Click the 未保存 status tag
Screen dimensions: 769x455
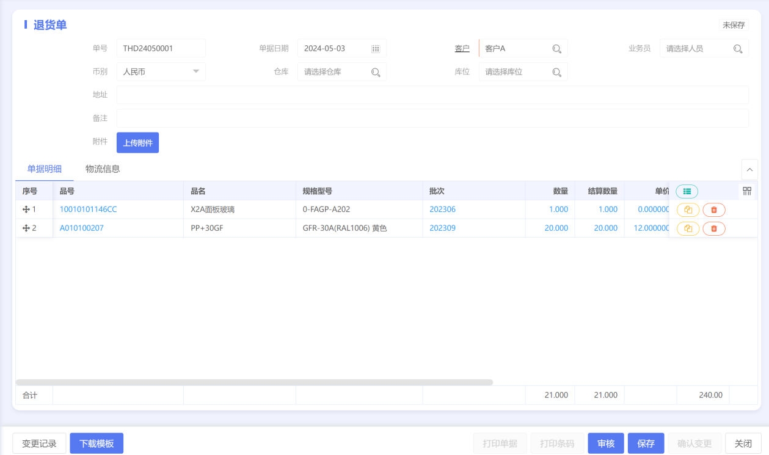pos(734,25)
